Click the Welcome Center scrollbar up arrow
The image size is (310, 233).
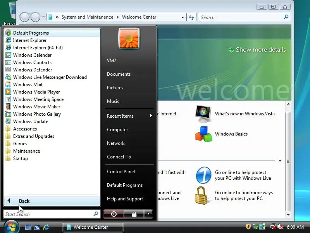pos(288,104)
